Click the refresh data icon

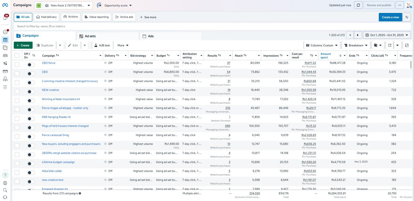358,5
